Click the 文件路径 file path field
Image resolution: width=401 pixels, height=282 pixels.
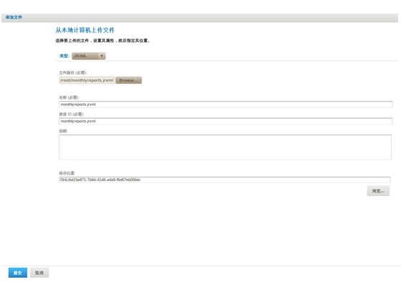(87, 80)
